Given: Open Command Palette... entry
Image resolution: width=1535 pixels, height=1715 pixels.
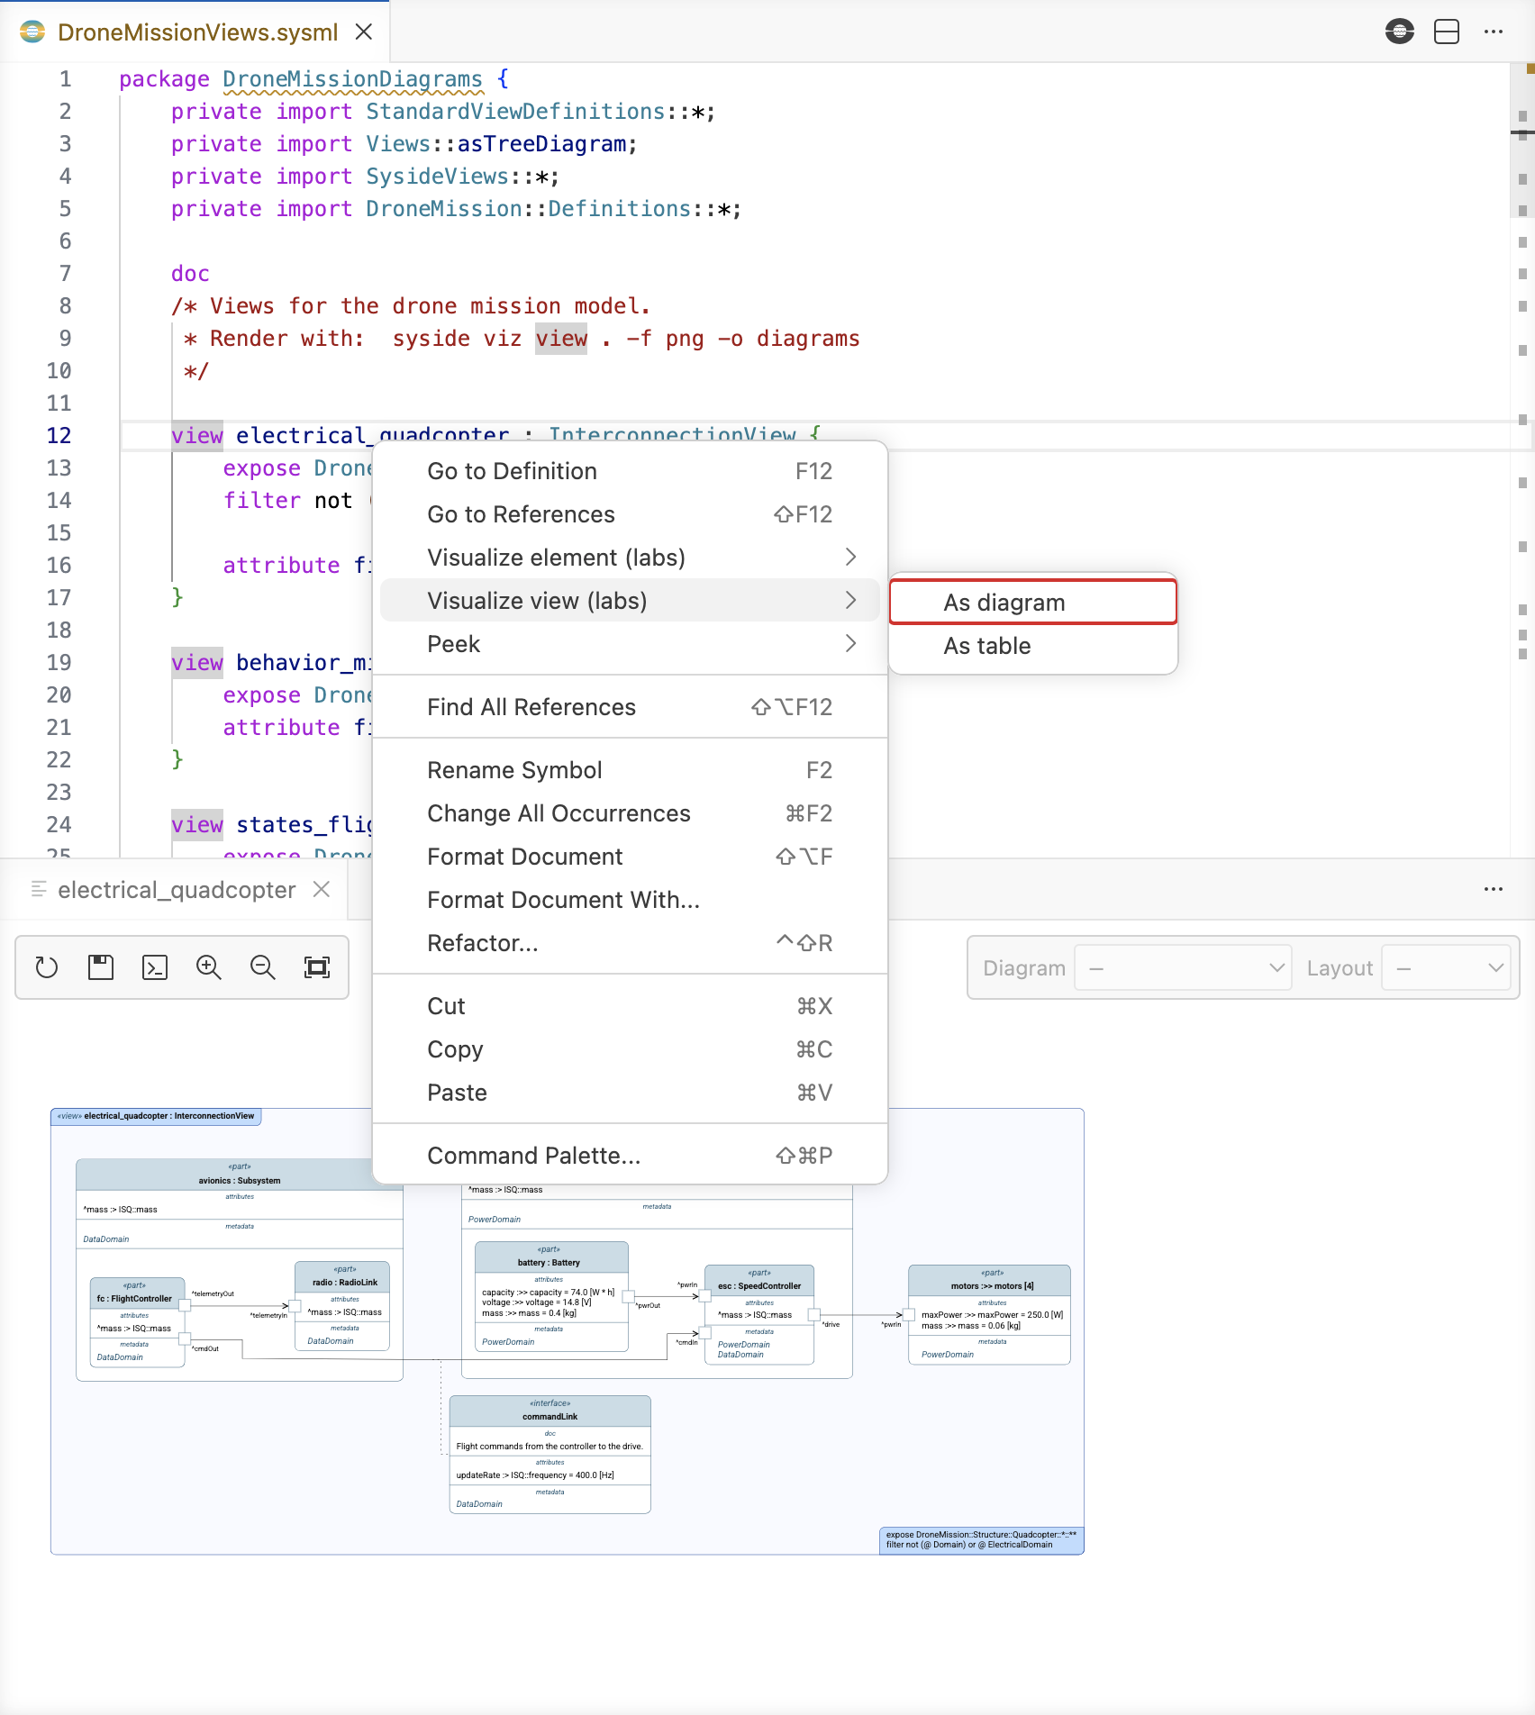Looking at the screenshot, I should coord(630,1156).
